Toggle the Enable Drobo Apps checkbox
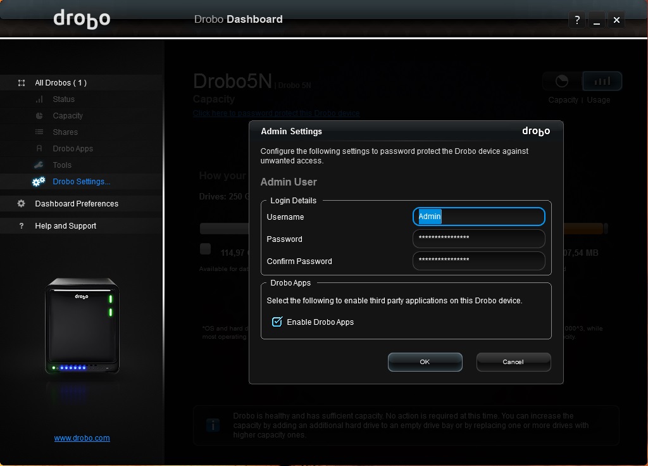 point(277,322)
